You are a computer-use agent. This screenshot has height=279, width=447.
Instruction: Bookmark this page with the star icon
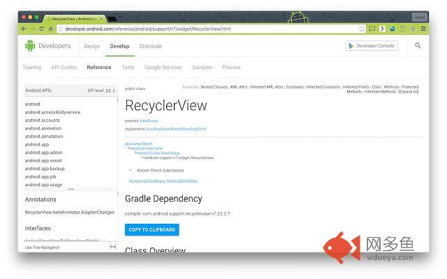tap(362, 29)
